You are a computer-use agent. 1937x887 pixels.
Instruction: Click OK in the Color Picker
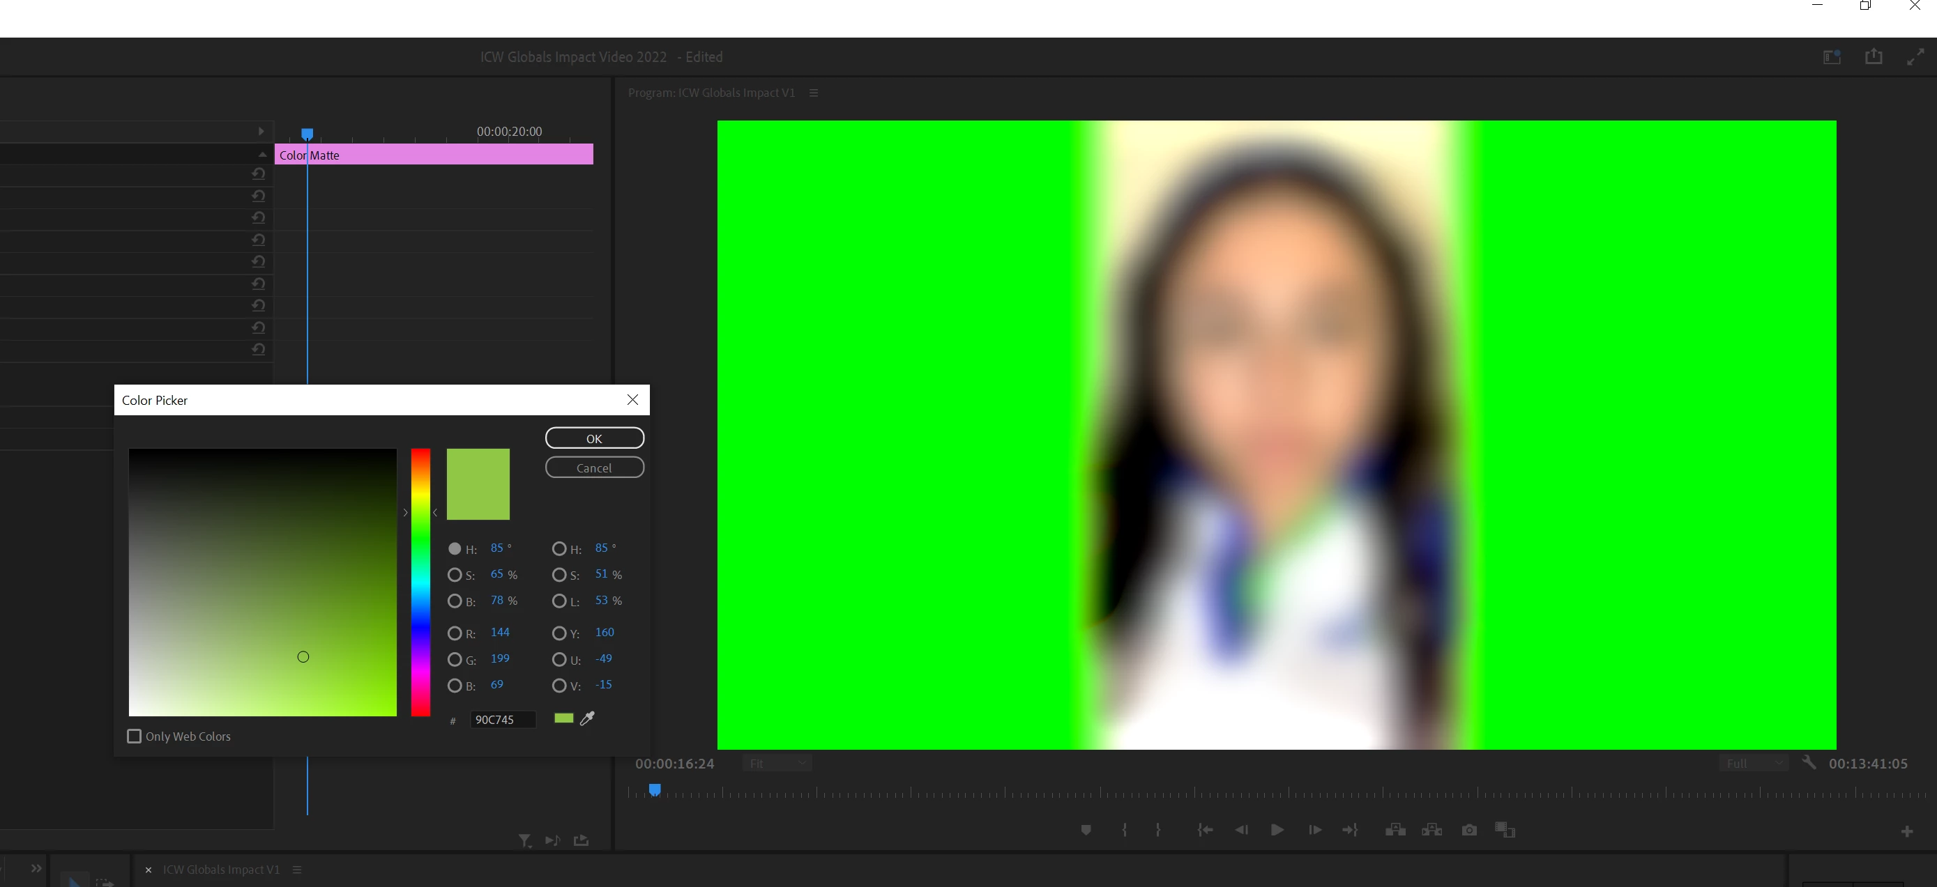coord(594,438)
